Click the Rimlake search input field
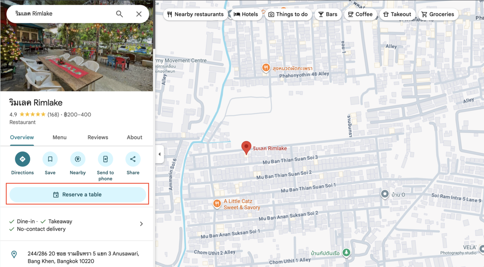484x267 pixels. coord(60,14)
